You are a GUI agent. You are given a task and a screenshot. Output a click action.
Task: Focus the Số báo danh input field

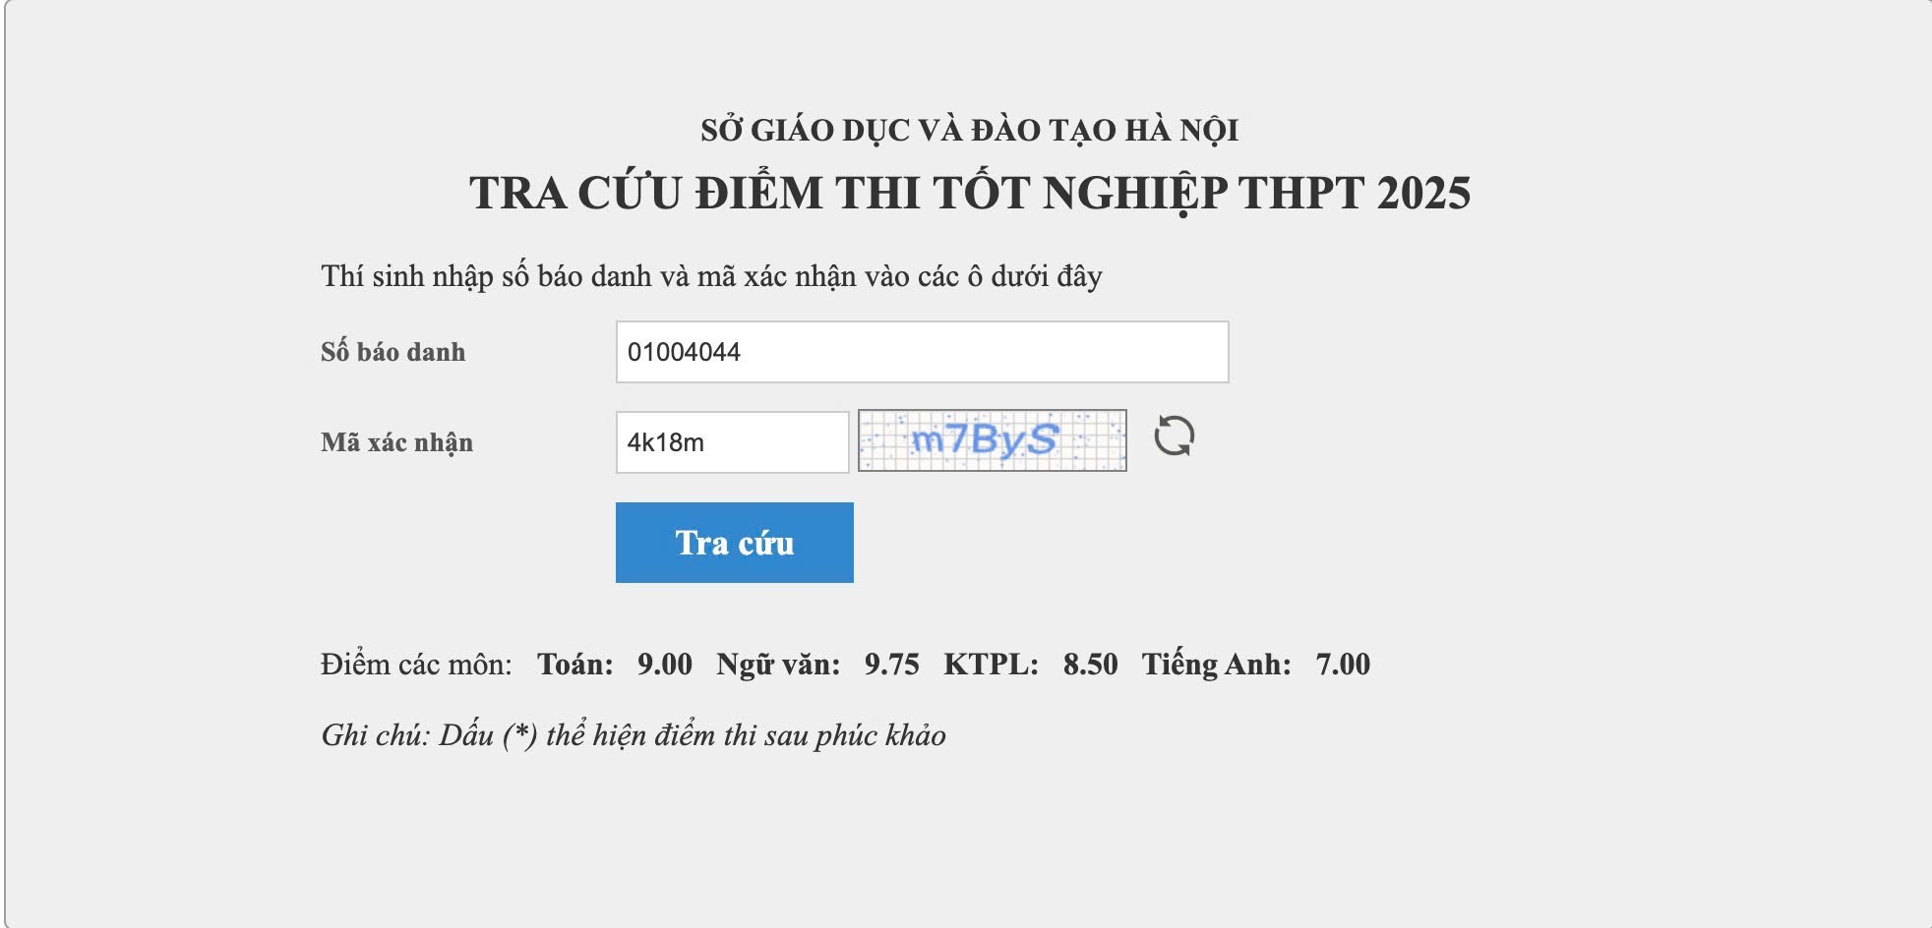[x=923, y=352]
